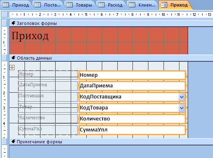The height and width of the screenshot is (158, 213).
Task: Click the ДатаПриема text box
Action: point(132,86)
